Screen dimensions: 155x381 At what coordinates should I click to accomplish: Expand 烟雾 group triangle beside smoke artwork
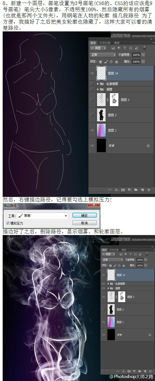(x=108, y=288)
